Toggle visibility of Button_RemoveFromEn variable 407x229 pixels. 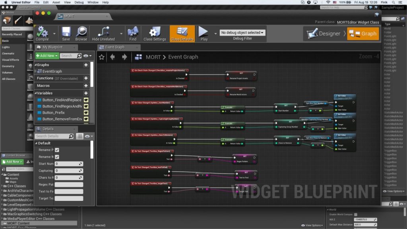[86, 119]
